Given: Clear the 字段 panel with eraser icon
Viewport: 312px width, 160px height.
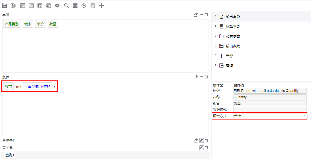Looking at the screenshot, I should tap(196, 15).
